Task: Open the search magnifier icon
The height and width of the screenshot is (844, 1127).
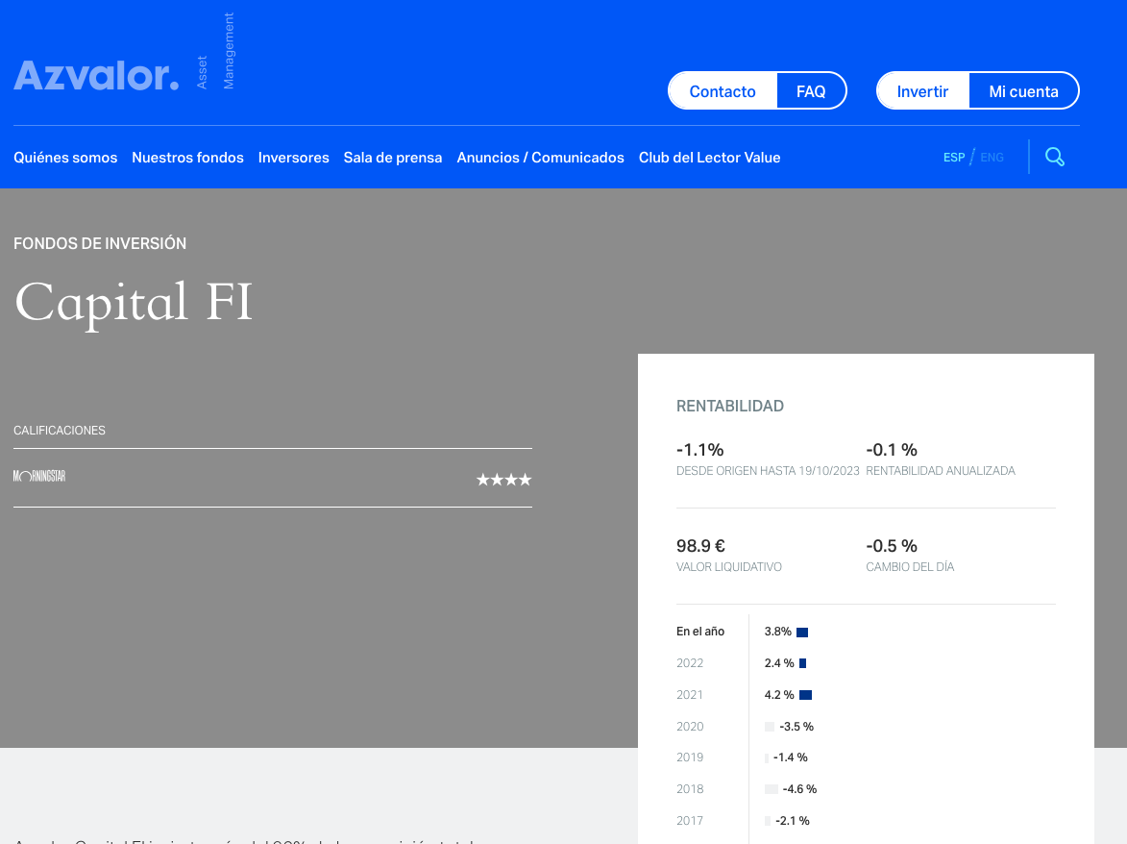Action: (1054, 157)
